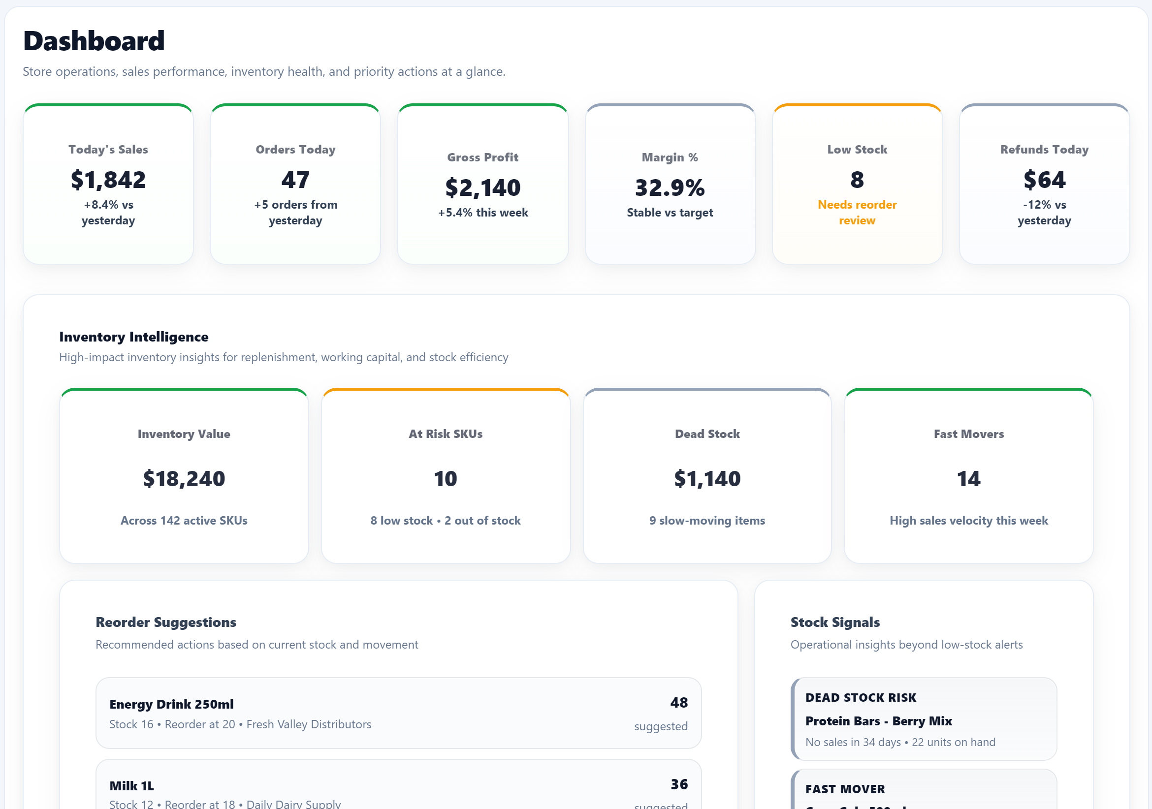1152x809 pixels.
Task: Select the Reorder Suggestions heading
Action: click(x=166, y=622)
